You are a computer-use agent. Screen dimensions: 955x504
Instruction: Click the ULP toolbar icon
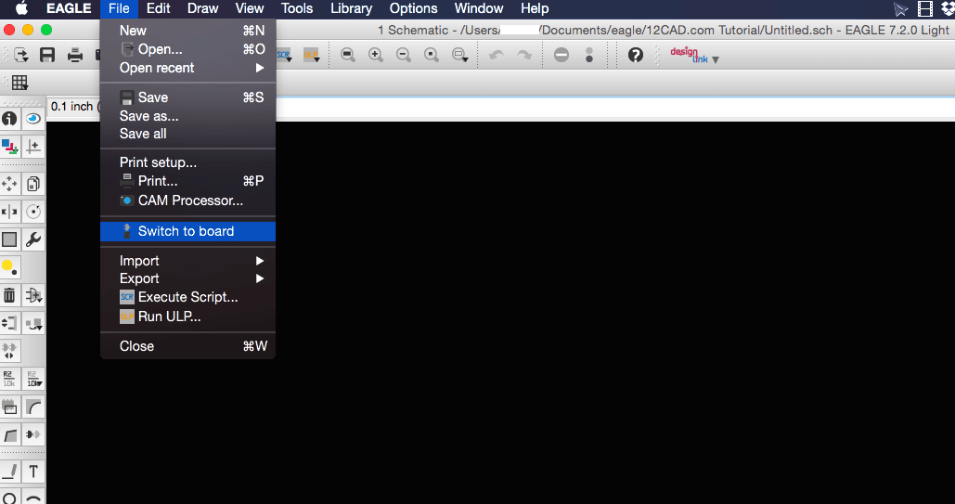coord(311,55)
